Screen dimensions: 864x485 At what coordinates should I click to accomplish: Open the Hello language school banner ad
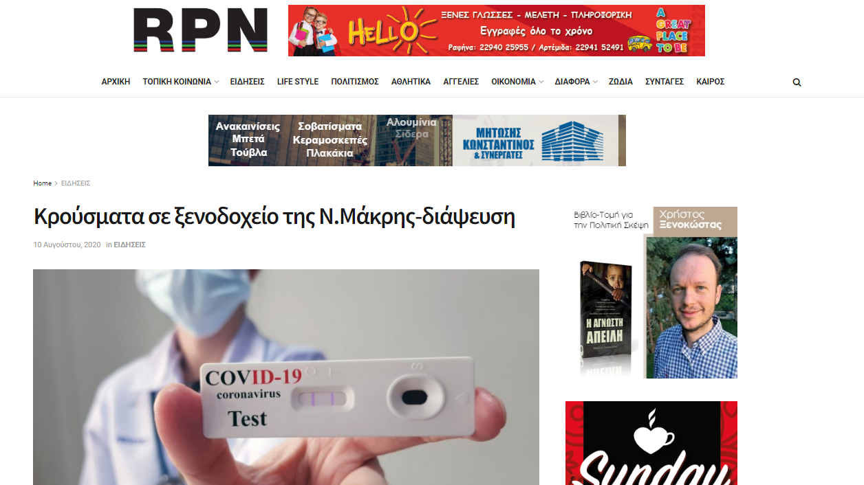(x=497, y=30)
